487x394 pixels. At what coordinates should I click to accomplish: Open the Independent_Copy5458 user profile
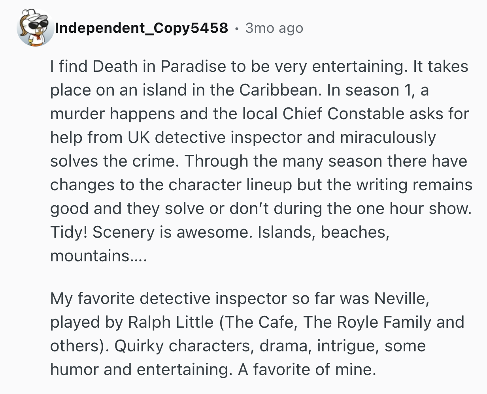click(x=141, y=28)
